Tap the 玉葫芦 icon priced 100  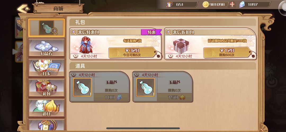[x=82, y=87]
